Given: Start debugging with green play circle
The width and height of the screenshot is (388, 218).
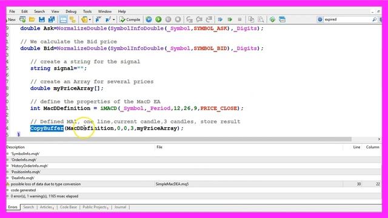Looking at the screenshot, I should click(158, 19).
